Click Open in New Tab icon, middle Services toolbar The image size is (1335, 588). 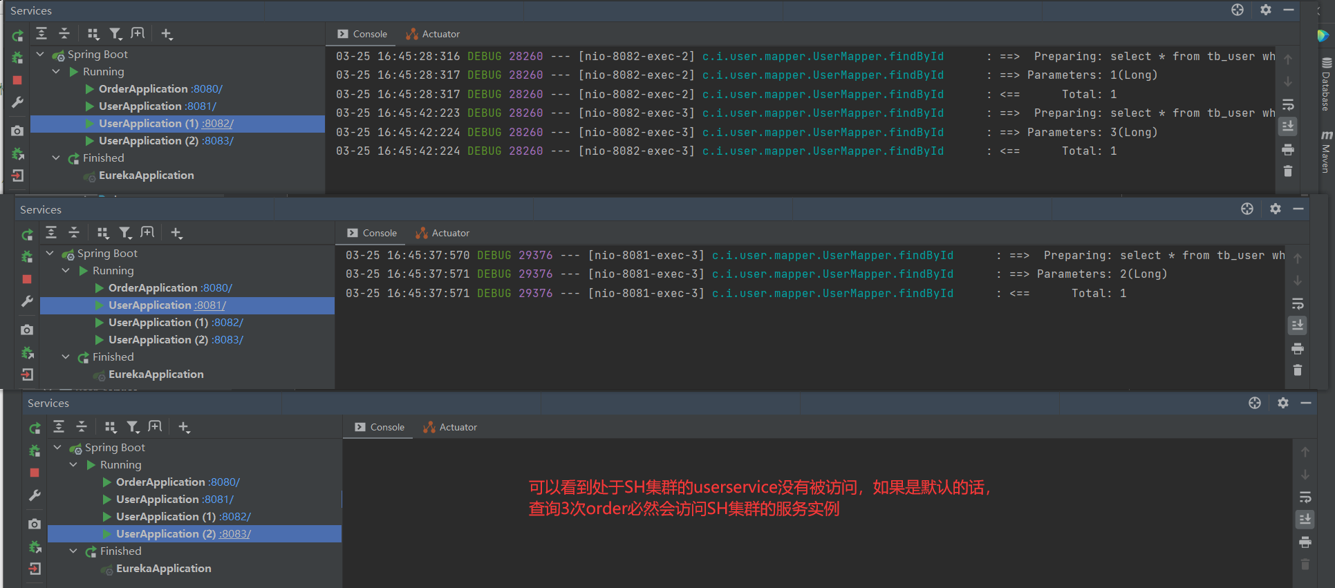(x=147, y=232)
